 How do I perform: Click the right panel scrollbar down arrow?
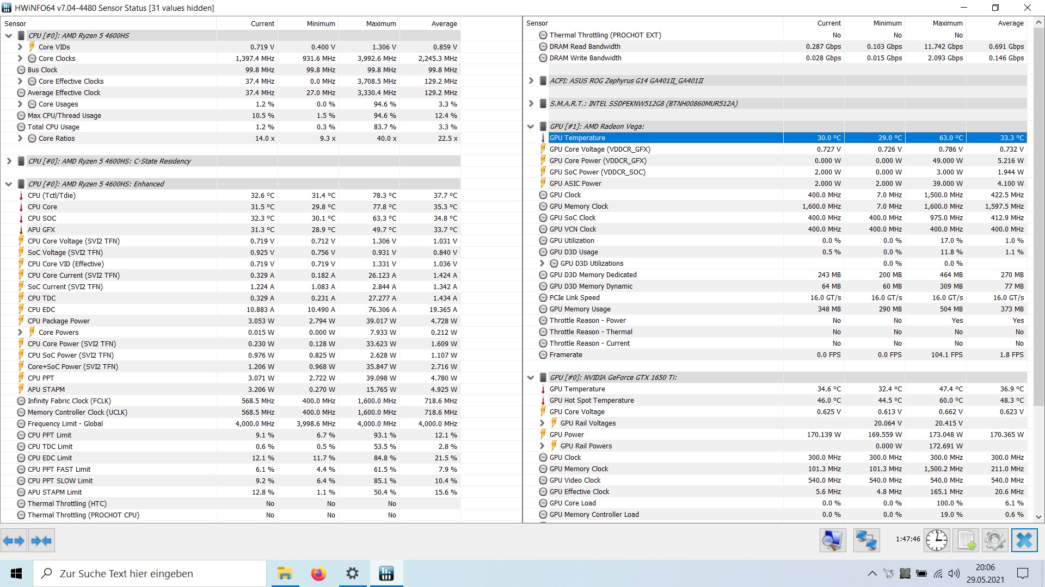coord(1038,517)
